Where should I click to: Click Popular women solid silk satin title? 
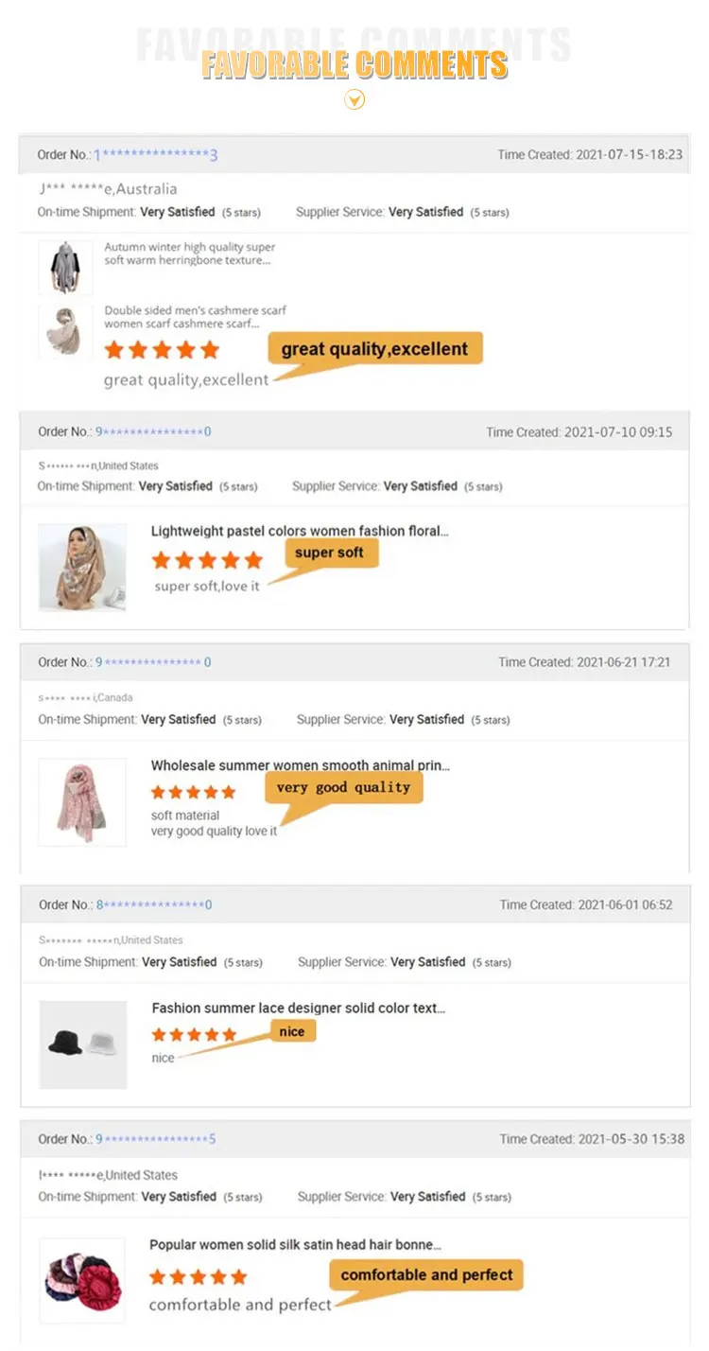[x=295, y=1245]
